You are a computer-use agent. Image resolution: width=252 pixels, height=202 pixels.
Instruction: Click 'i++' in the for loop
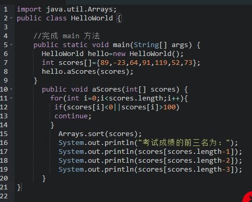pos(174,98)
